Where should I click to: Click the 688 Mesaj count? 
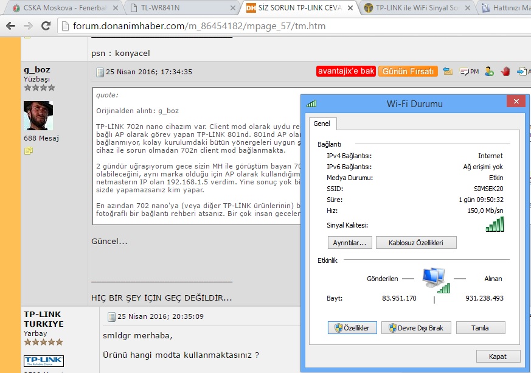tap(41, 138)
